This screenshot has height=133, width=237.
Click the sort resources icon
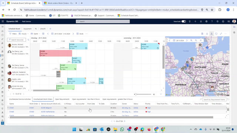coord(28,40)
